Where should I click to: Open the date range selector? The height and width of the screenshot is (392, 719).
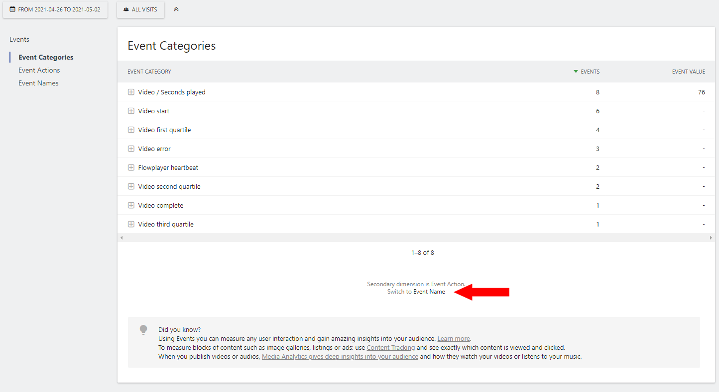pyautogui.click(x=55, y=9)
